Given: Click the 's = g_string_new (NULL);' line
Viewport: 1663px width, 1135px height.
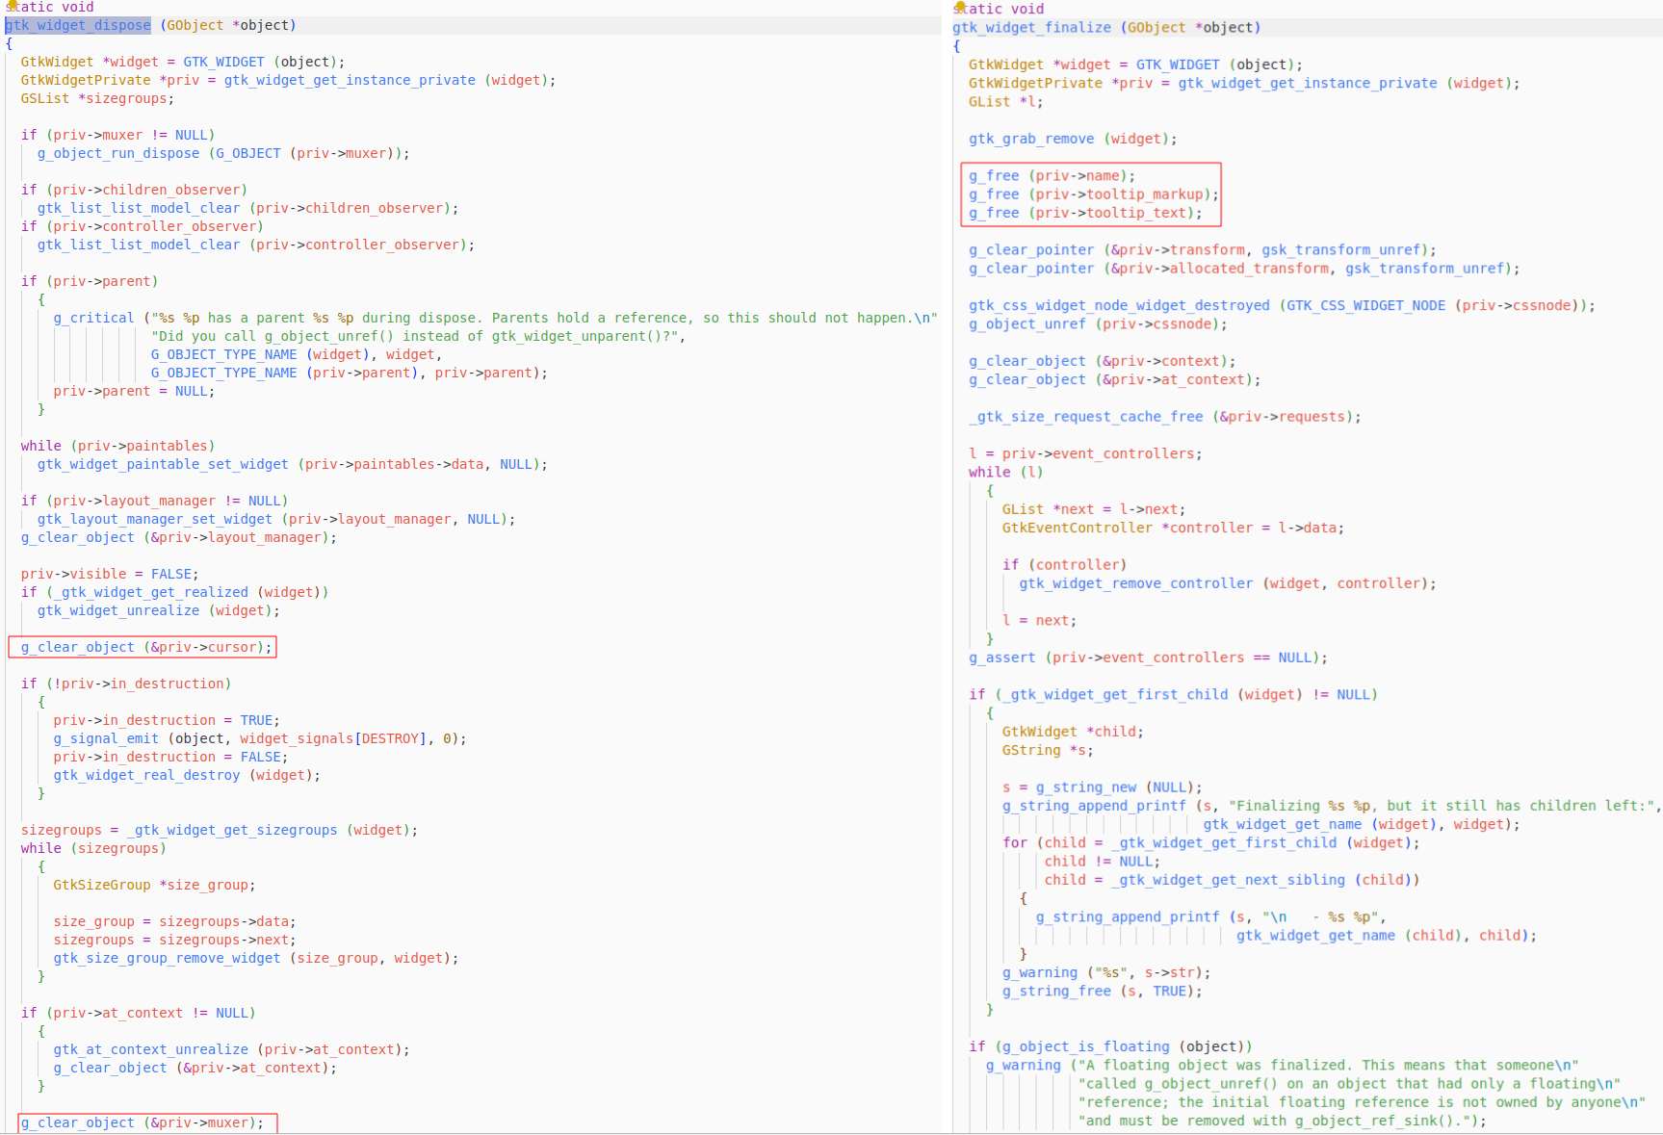Looking at the screenshot, I should pos(1102,787).
